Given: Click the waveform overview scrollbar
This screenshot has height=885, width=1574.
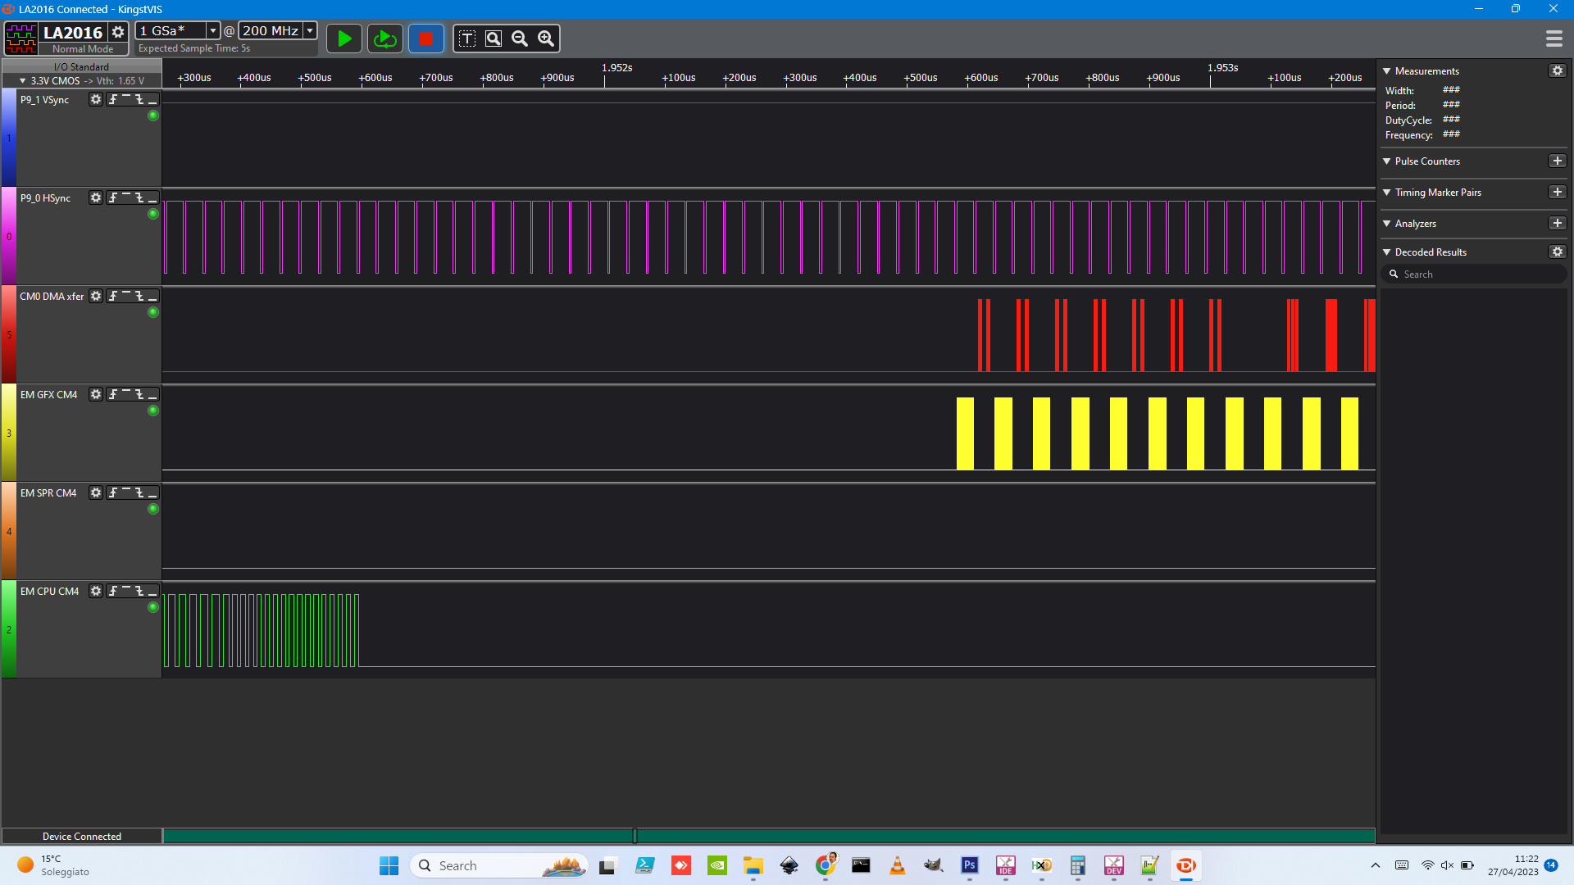Looking at the screenshot, I should pos(768,836).
